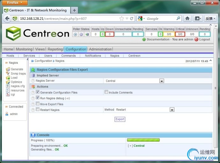220x163 pixels.
Task: Click the admin user icon
Action: (x=7, y=114)
